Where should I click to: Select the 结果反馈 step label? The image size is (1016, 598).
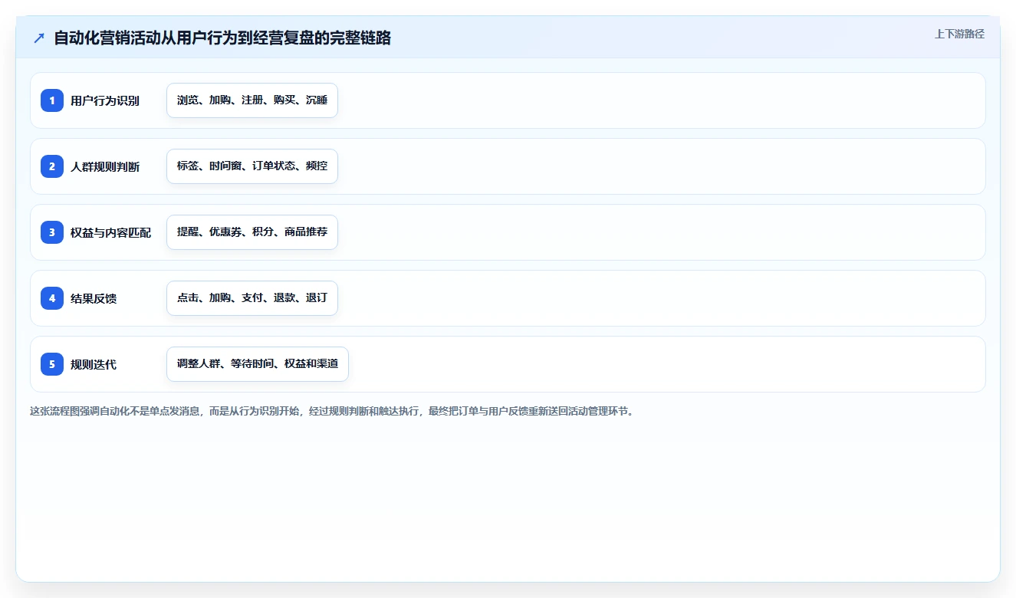(x=94, y=298)
